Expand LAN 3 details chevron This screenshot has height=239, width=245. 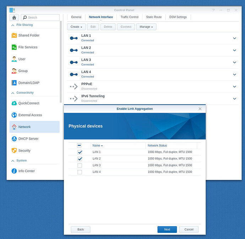[x=234, y=62]
